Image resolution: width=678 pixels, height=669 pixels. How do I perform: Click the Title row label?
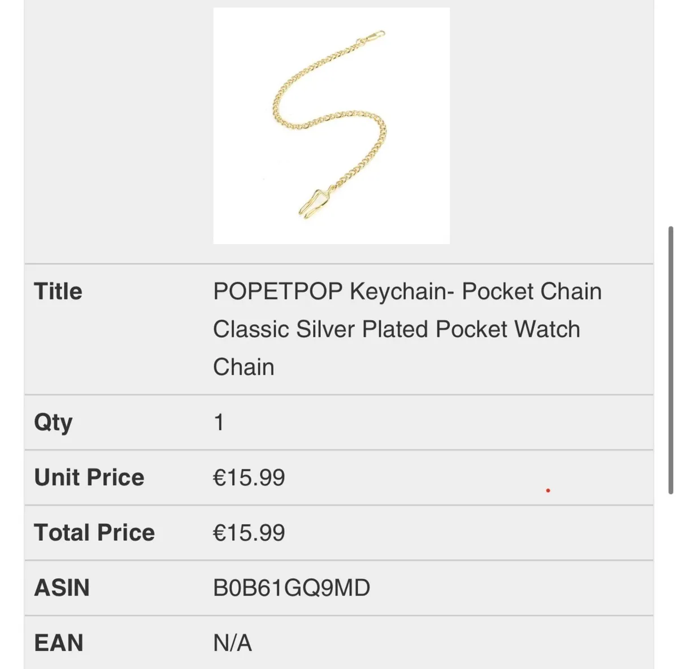click(x=58, y=292)
